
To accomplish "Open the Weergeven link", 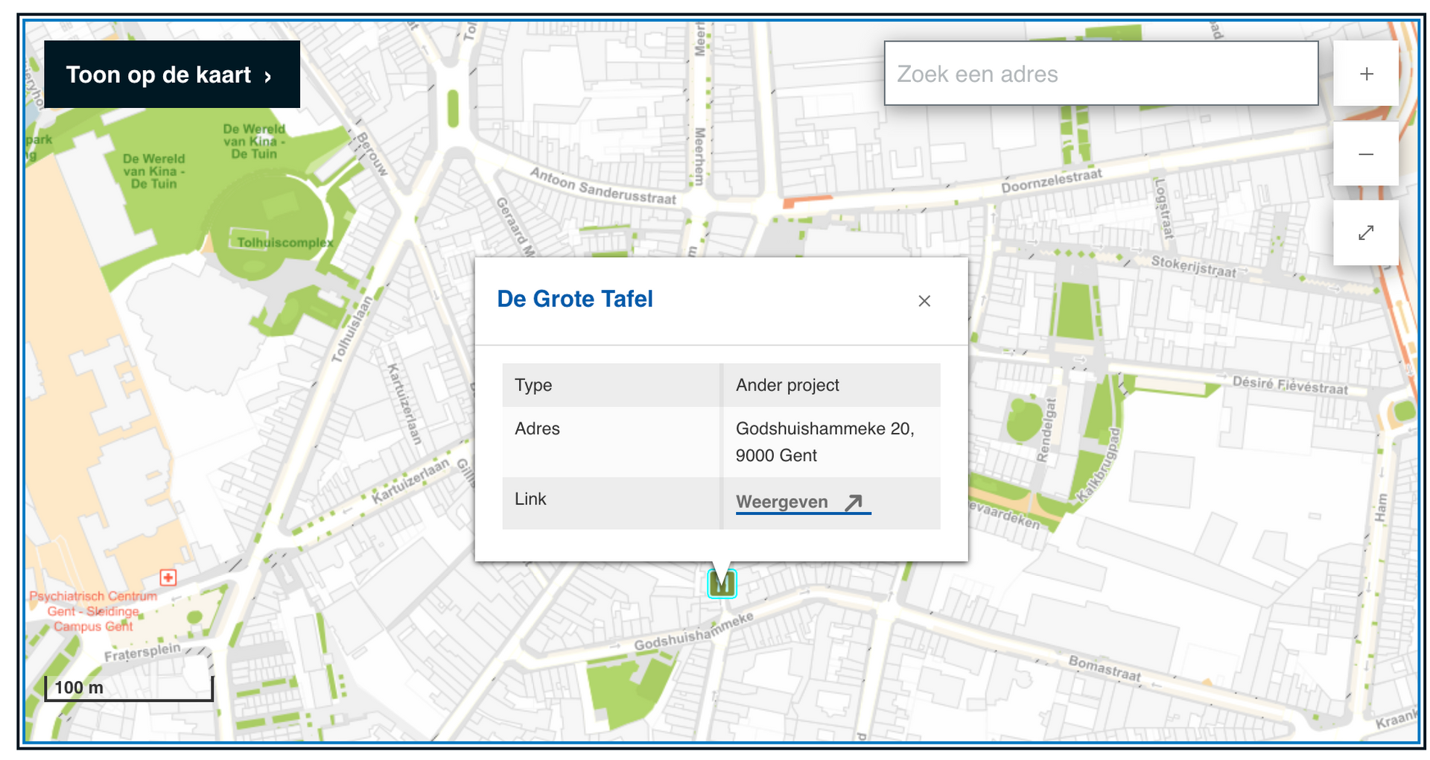I will pos(802,502).
